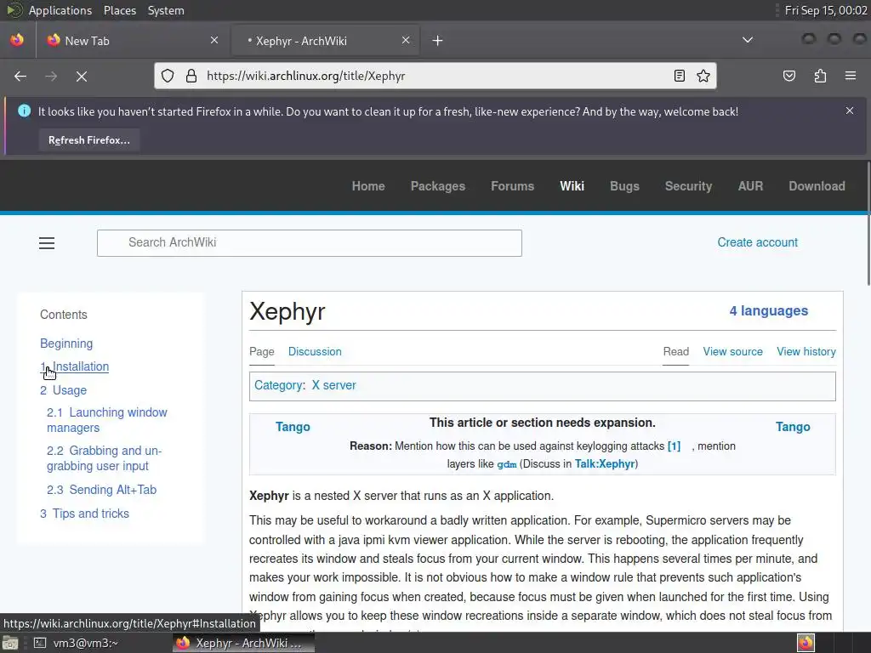This screenshot has width=871, height=653.
Task: Open the Packages navigation link
Action: click(x=438, y=186)
